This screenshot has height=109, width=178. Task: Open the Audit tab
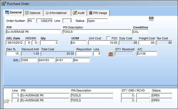[79, 13]
